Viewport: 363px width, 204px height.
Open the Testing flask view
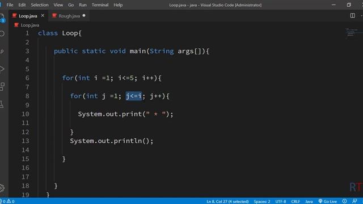(x=2, y=104)
